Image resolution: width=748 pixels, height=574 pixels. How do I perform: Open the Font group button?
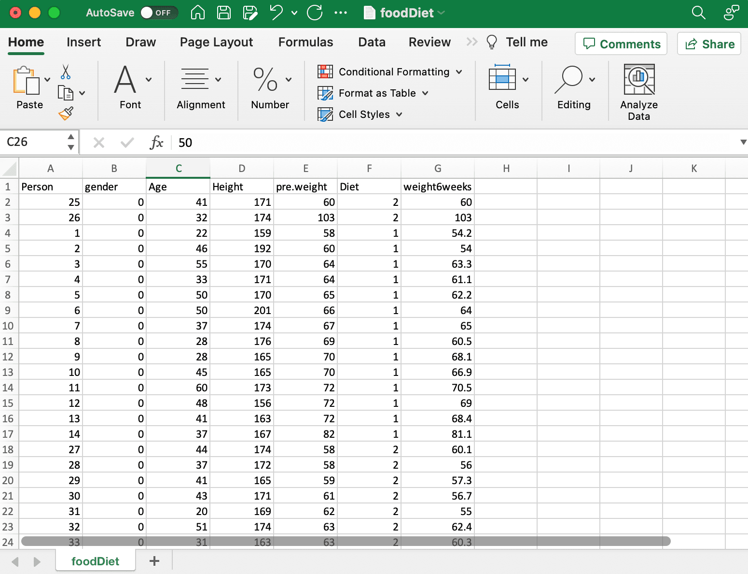tap(130, 87)
